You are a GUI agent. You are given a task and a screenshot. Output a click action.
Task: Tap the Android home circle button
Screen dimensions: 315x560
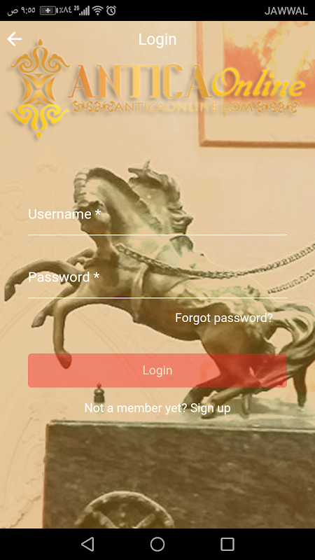tap(157, 545)
